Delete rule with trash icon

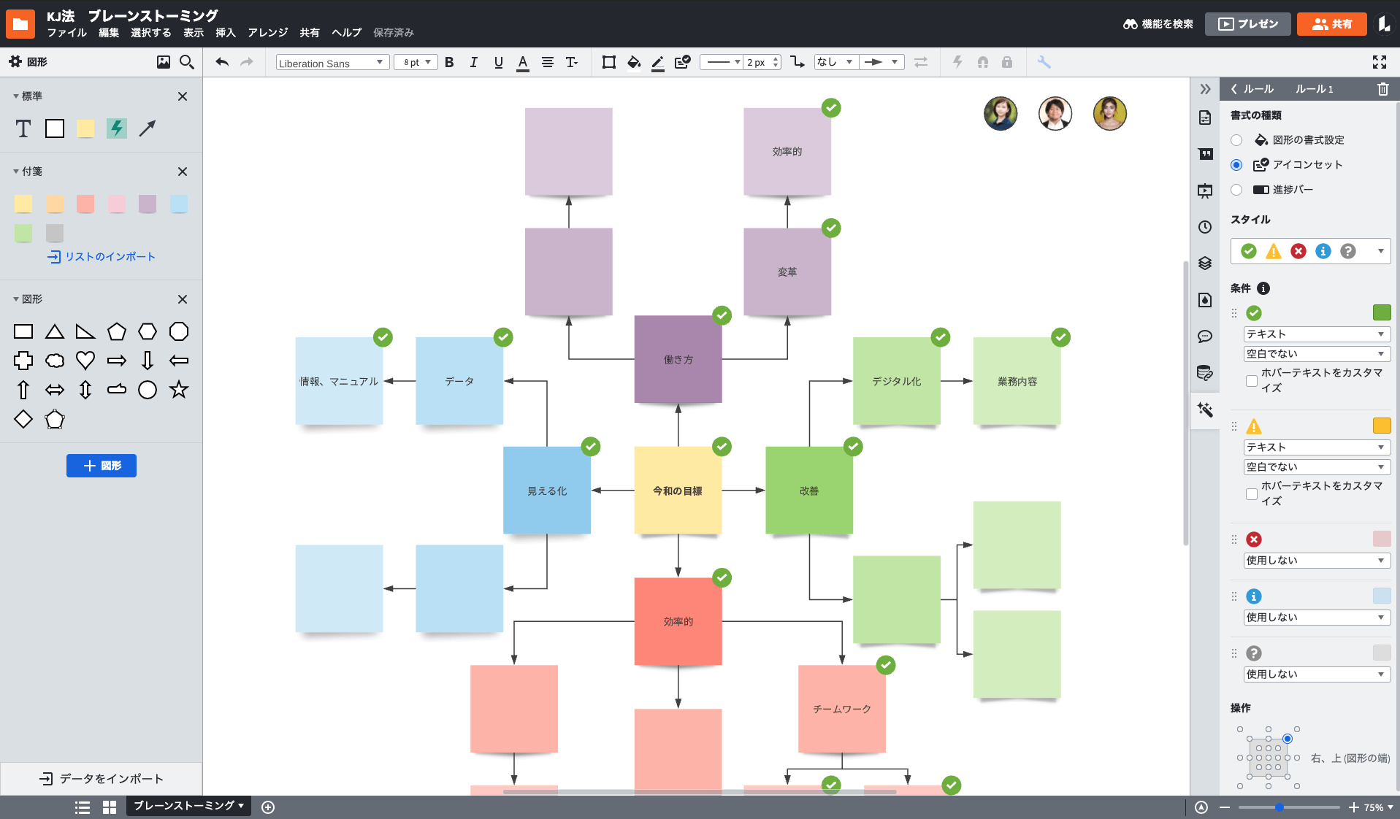pos(1382,89)
